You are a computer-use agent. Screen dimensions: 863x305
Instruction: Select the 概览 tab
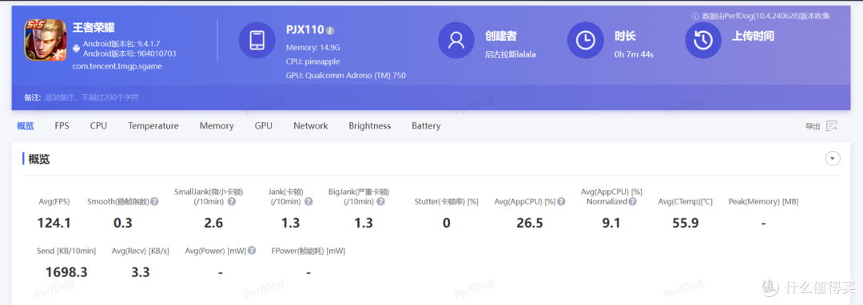pyautogui.click(x=26, y=126)
